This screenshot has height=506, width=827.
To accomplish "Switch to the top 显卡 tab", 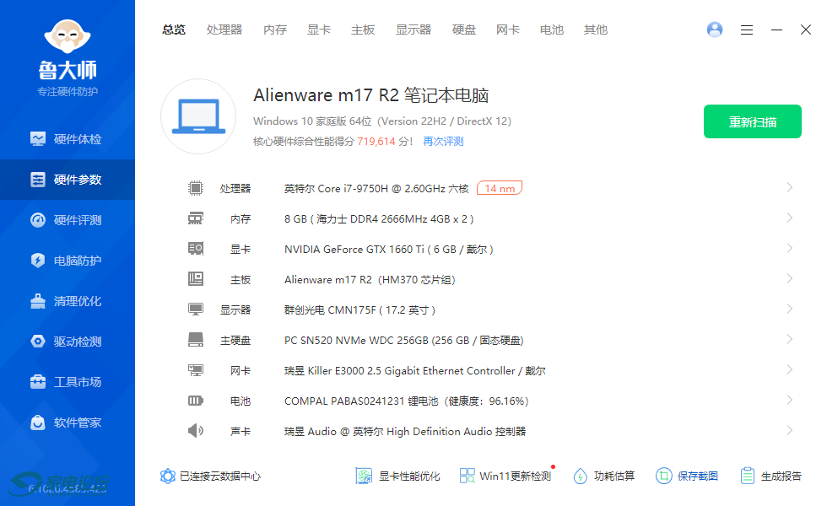I will tap(319, 30).
